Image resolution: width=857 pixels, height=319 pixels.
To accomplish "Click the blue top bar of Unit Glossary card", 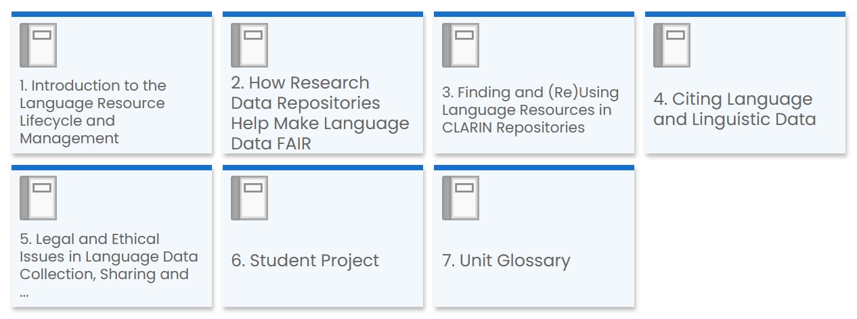I will click(x=534, y=168).
